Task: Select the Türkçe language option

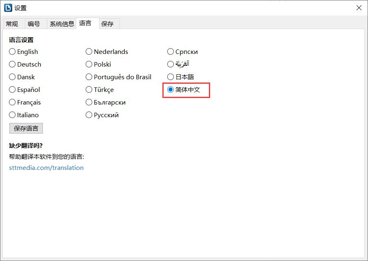Action: pos(100,90)
